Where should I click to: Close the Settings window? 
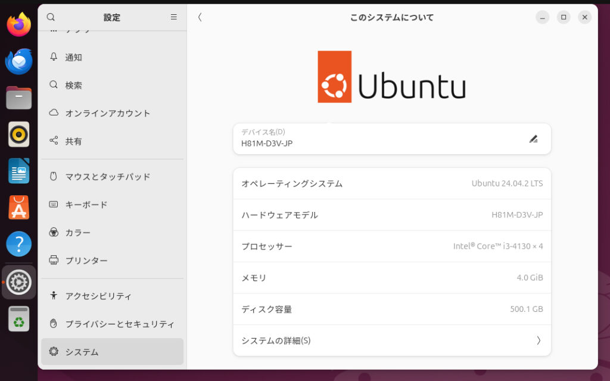[584, 17]
